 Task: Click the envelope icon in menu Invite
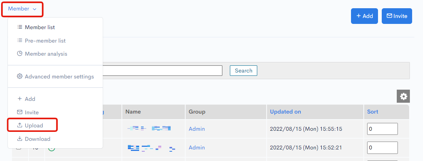[19, 112]
